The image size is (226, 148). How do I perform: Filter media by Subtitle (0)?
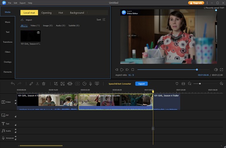pyautogui.click(x=74, y=25)
